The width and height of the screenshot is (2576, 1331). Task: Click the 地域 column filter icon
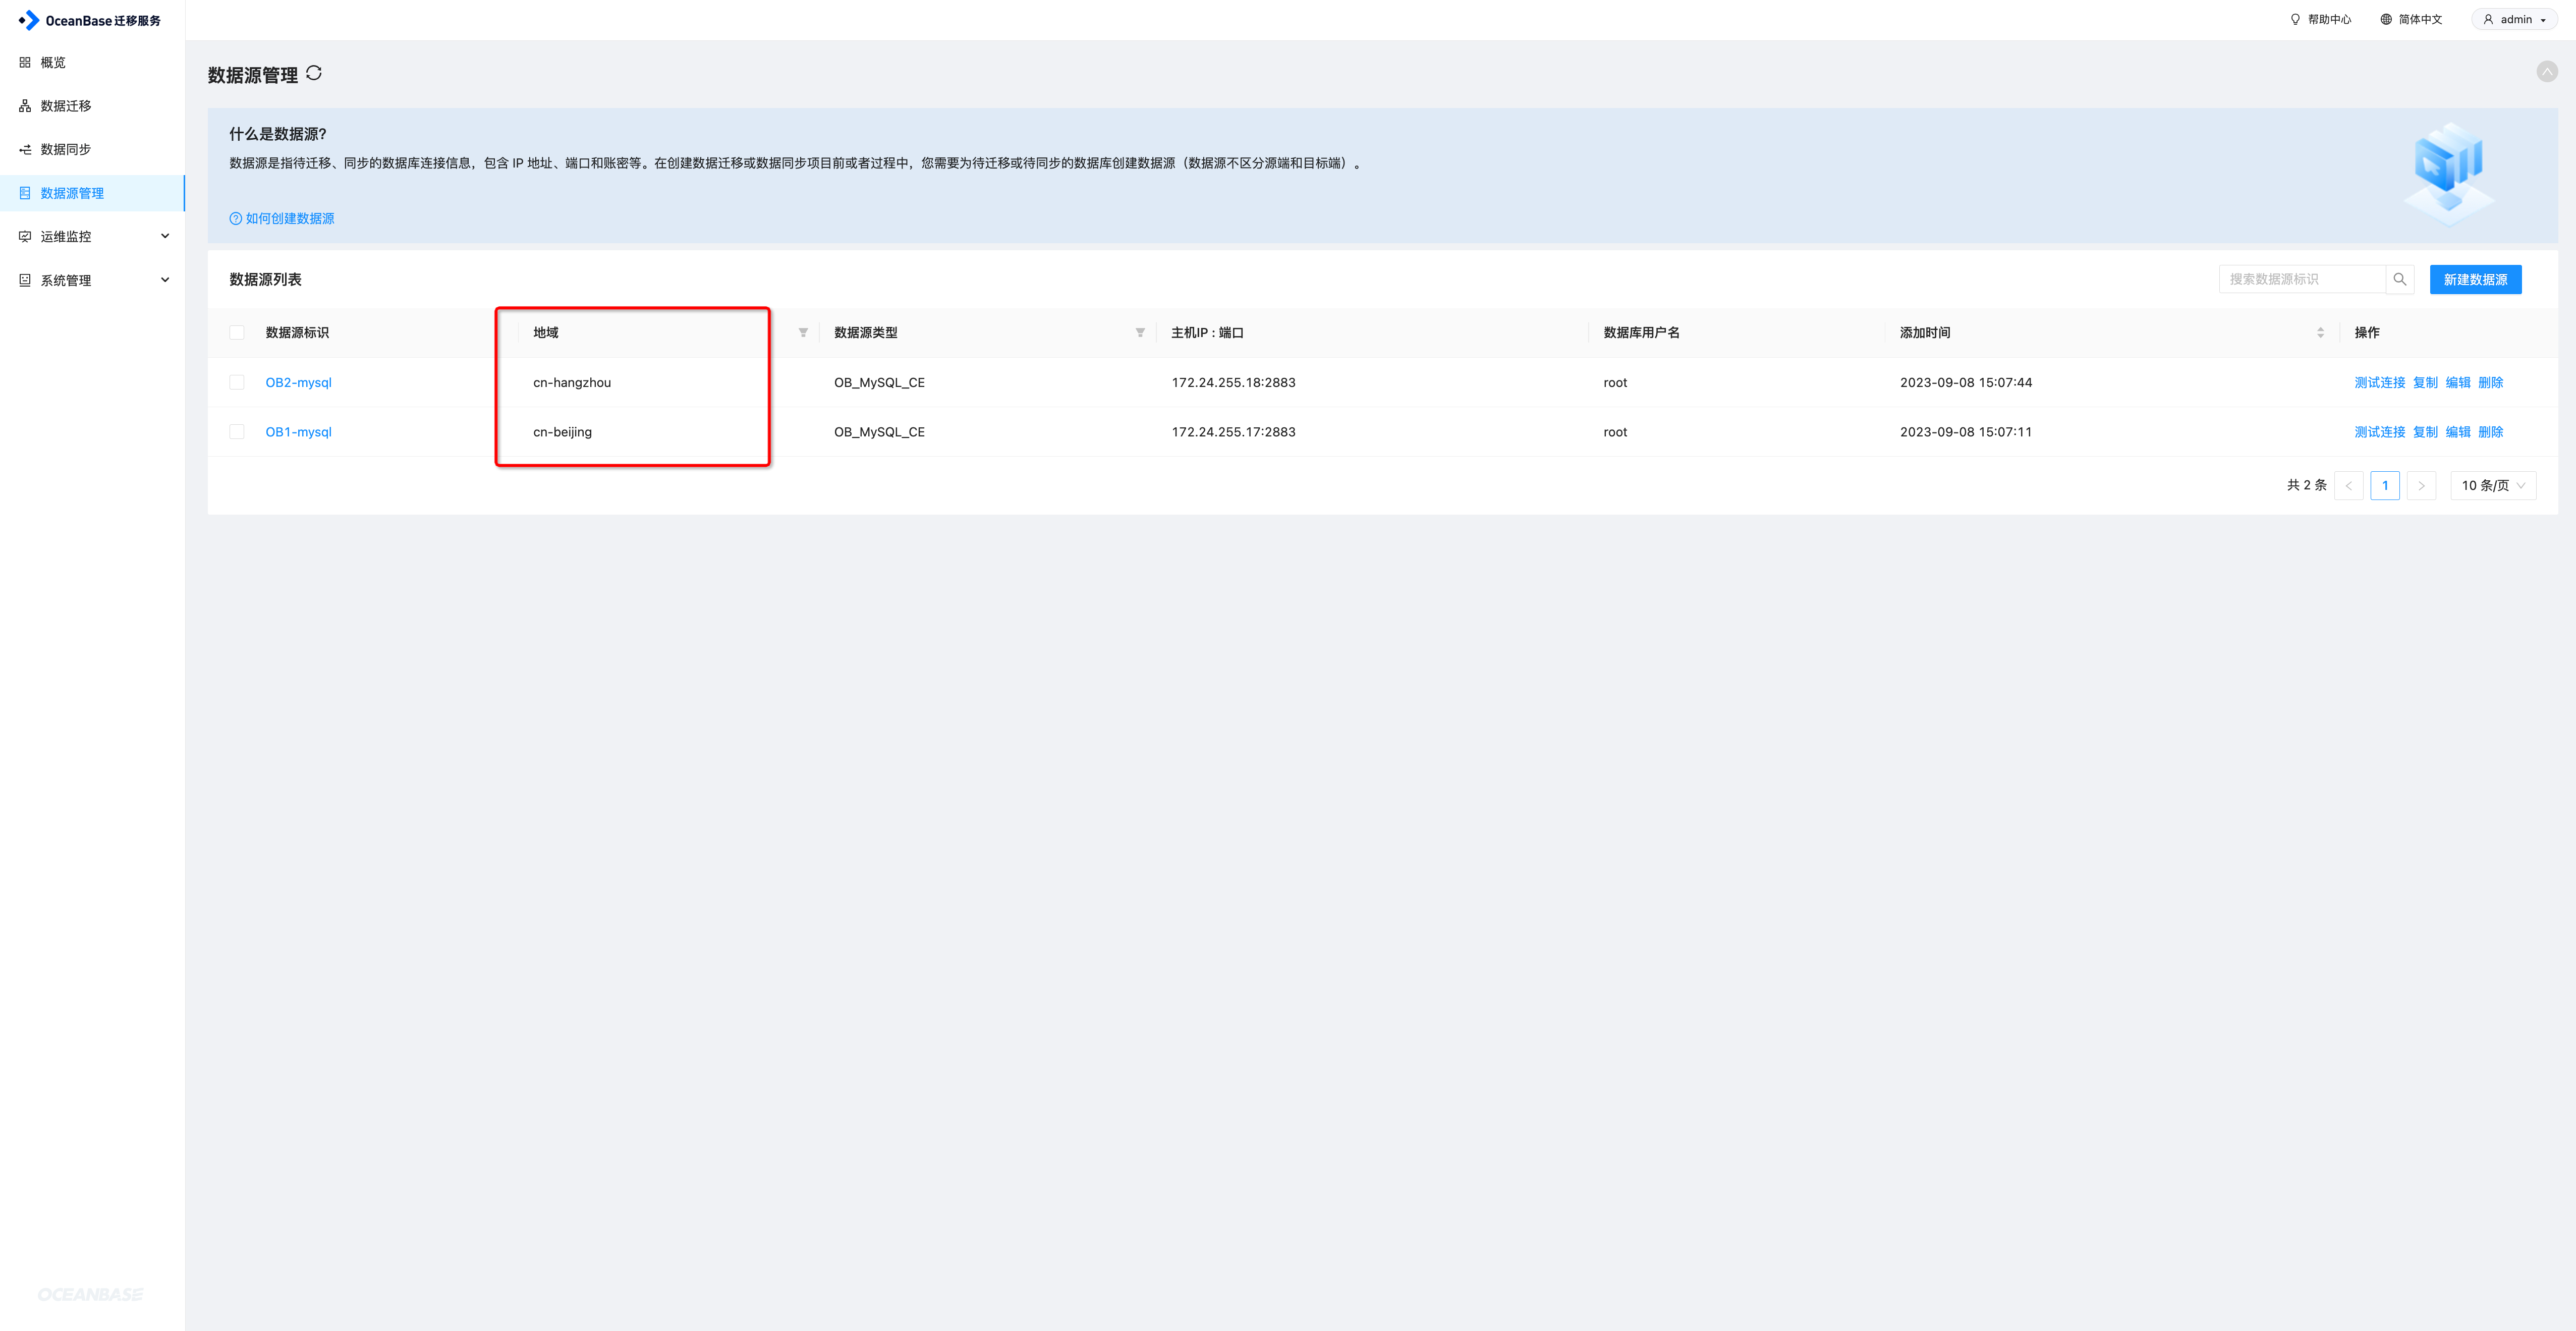[803, 333]
